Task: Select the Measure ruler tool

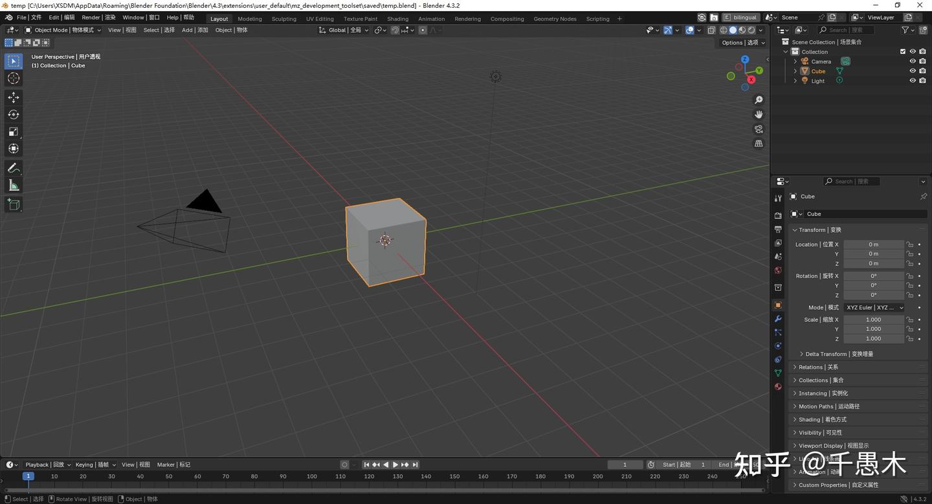Action: point(14,186)
